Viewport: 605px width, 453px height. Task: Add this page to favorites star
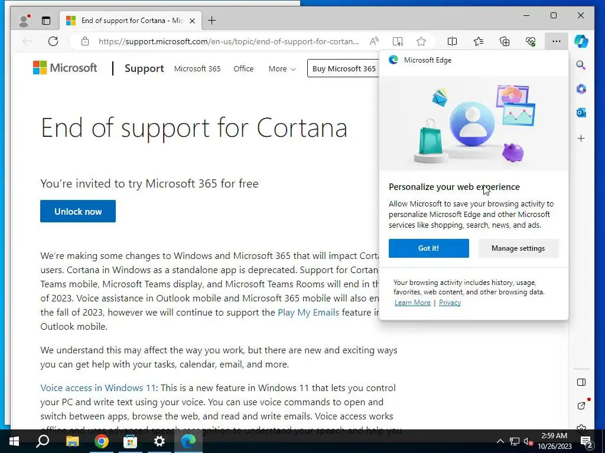(421, 41)
